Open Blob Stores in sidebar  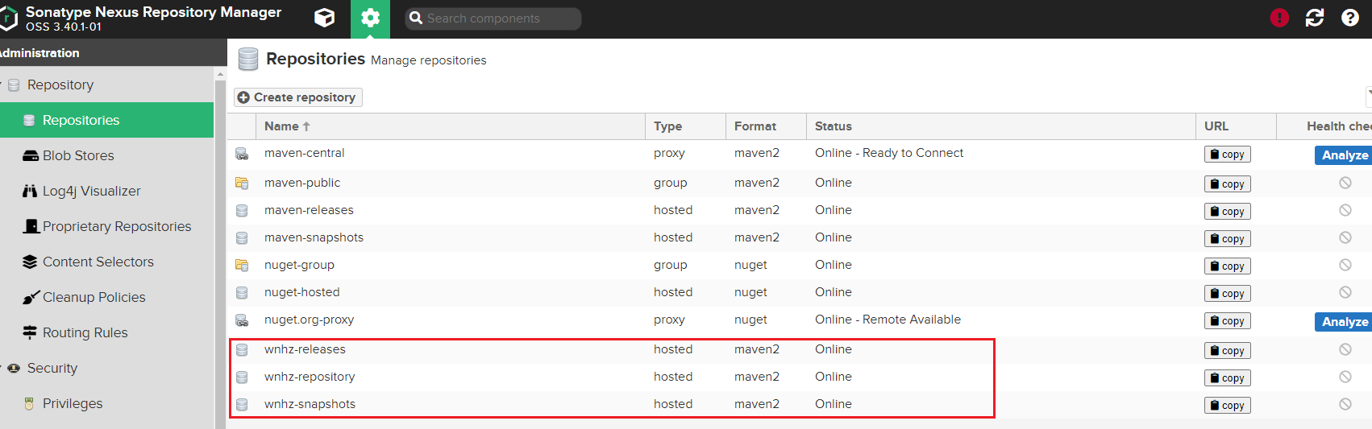(106, 155)
